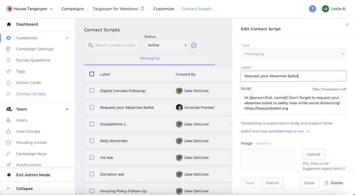Collapse the Team section chevron
Viewport: 355px width, 195px height.
coord(67,109)
